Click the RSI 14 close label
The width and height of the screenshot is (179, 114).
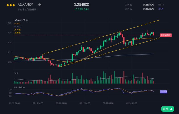(x=20, y=87)
